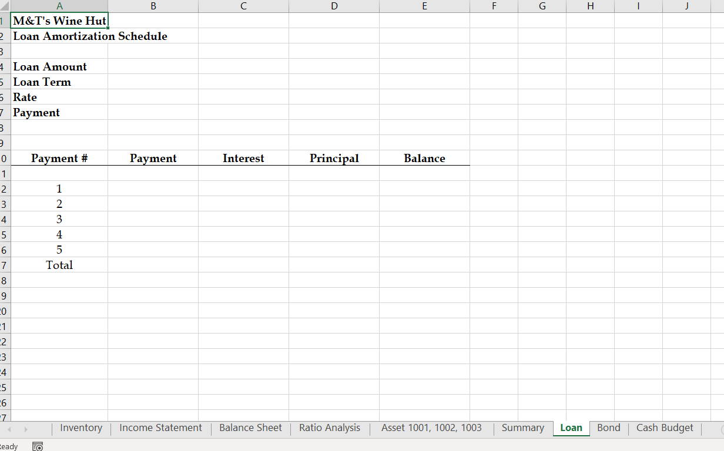724x451 pixels.
Task: Select column E header
Action: click(x=424, y=6)
